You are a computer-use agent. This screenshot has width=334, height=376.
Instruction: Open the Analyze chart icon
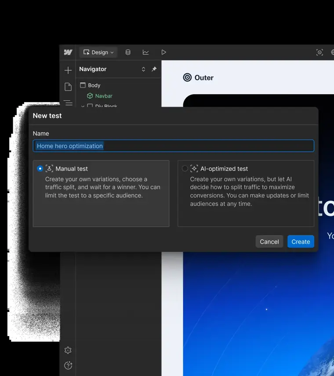pos(145,52)
